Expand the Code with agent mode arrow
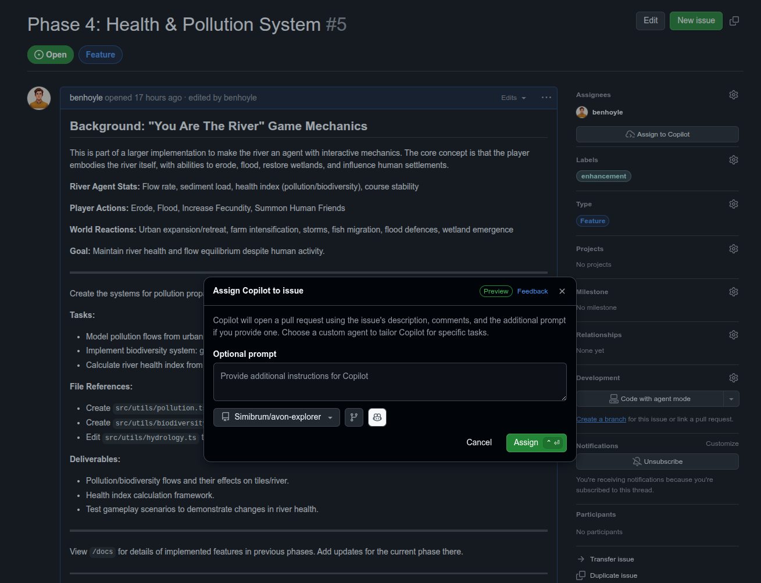The height and width of the screenshot is (583, 761). pyautogui.click(x=731, y=399)
